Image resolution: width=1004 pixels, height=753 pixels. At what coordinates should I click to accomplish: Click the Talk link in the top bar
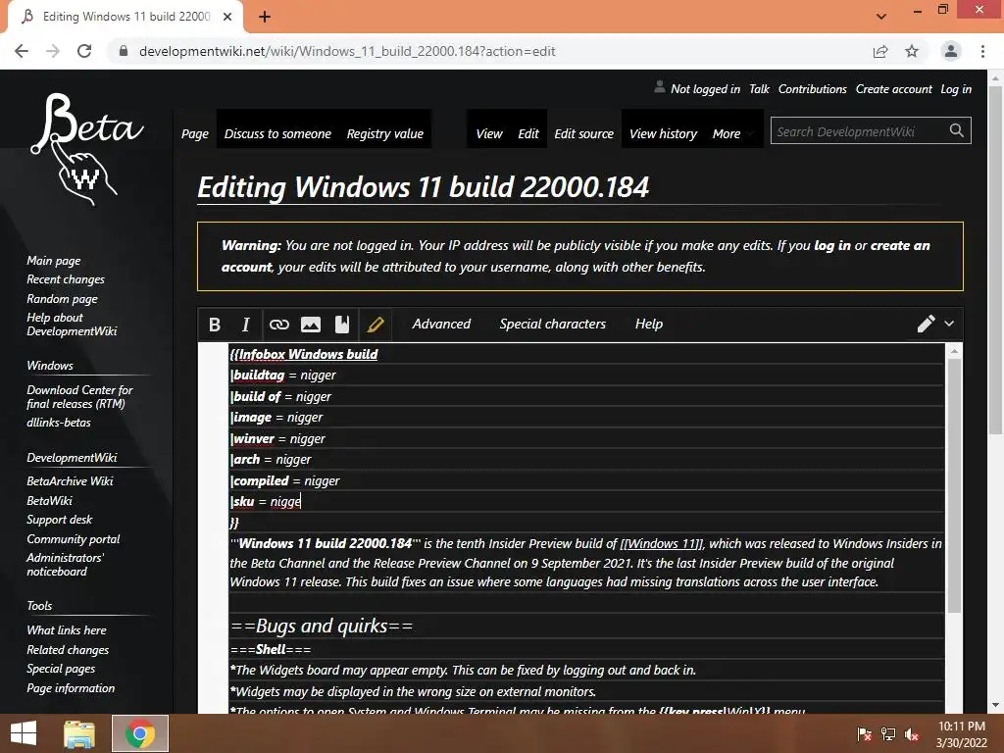pyautogui.click(x=759, y=89)
